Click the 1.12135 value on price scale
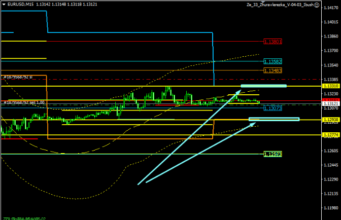341x220 pixels. click(x=330, y=194)
